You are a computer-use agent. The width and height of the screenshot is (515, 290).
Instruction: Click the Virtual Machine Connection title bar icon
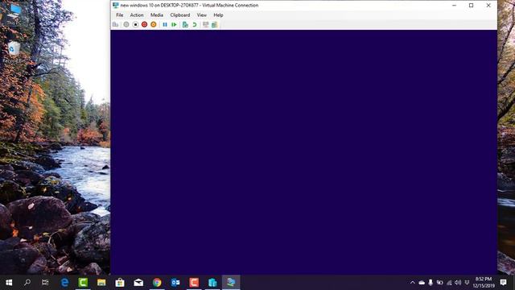click(116, 6)
